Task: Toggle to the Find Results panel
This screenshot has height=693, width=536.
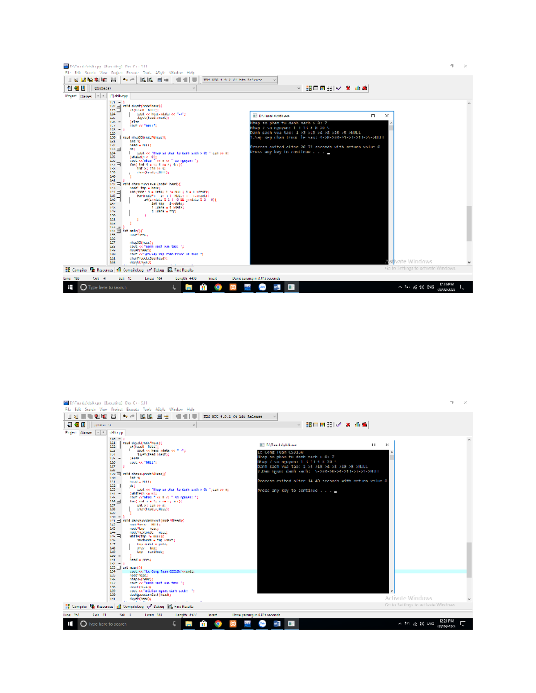Action: (x=184, y=270)
